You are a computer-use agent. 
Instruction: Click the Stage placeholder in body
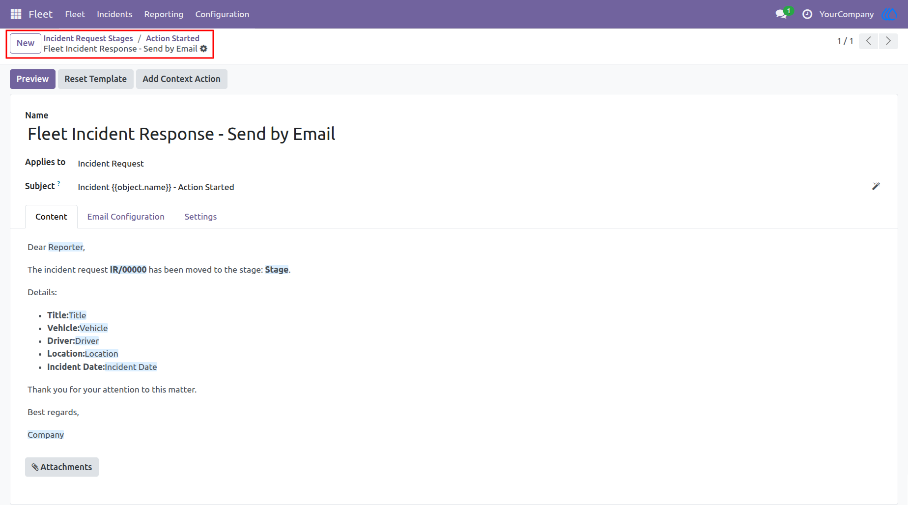(277, 270)
